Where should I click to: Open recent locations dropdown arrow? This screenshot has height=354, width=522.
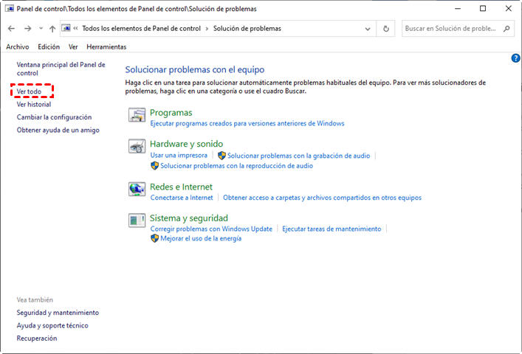point(40,29)
